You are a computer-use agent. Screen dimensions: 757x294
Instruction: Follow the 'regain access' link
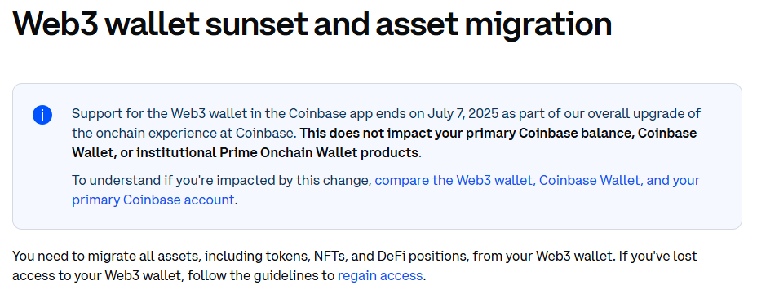click(380, 276)
